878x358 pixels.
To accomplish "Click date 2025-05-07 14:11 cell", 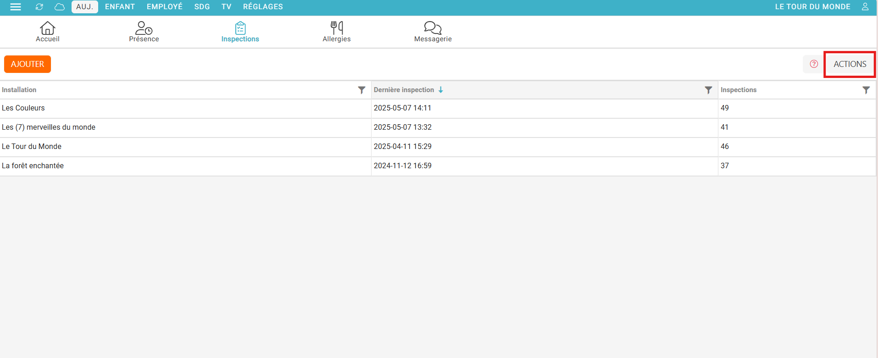I will [x=545, y=108].
